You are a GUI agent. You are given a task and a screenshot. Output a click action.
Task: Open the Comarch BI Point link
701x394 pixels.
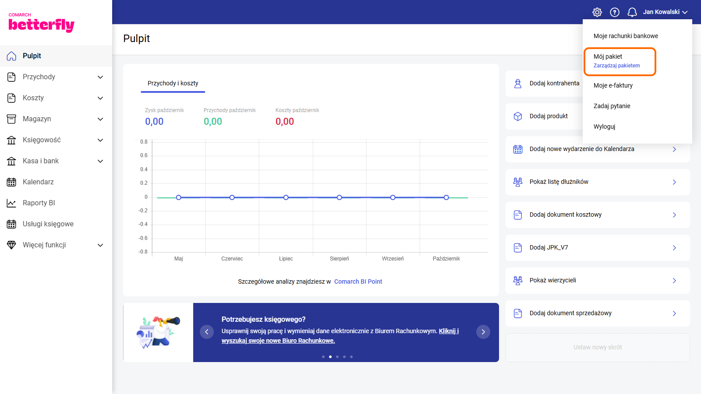[358, 281]
